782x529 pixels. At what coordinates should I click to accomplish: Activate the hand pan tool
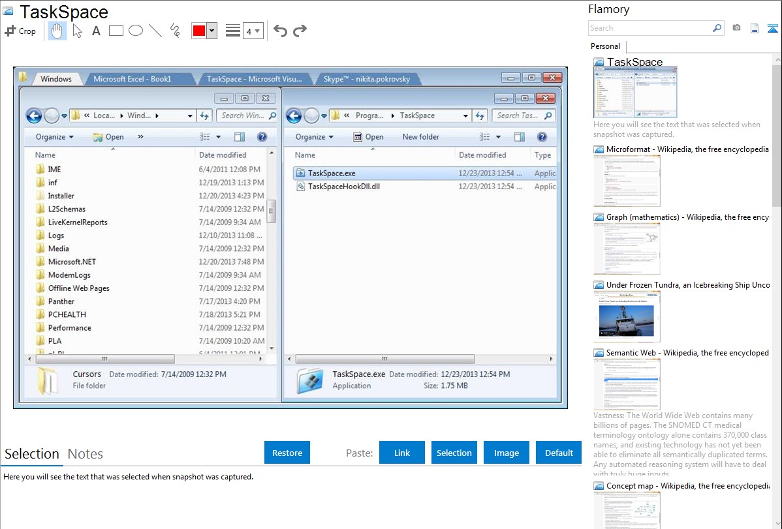[57, 31]
